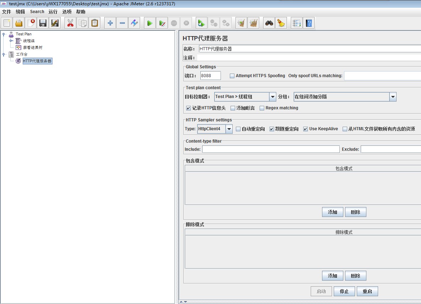Click the 重启 button
The image size is (421, 304).
coord(367,291)
